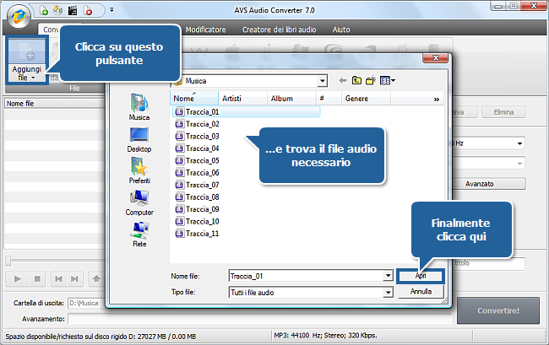
Task: Sort files by Nome column
Action: pyautogui.click(x=194, y=98)
